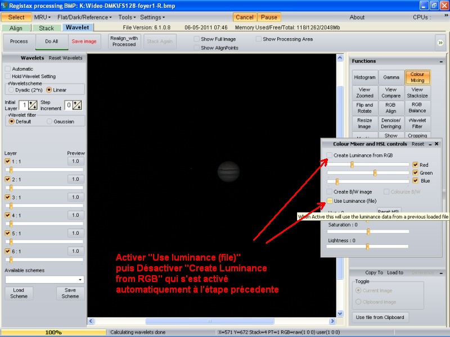Open the Gamma function
This screenshot has width=450, height=337.
pyautogui.click(x=391, y=78)
